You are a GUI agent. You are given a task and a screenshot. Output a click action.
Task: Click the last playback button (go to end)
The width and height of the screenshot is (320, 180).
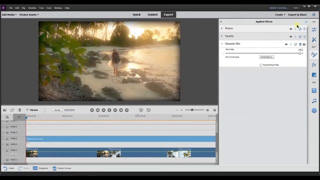point(126,110)
